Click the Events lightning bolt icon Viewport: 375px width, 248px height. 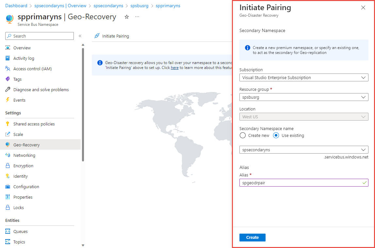[x=8, y=100]
